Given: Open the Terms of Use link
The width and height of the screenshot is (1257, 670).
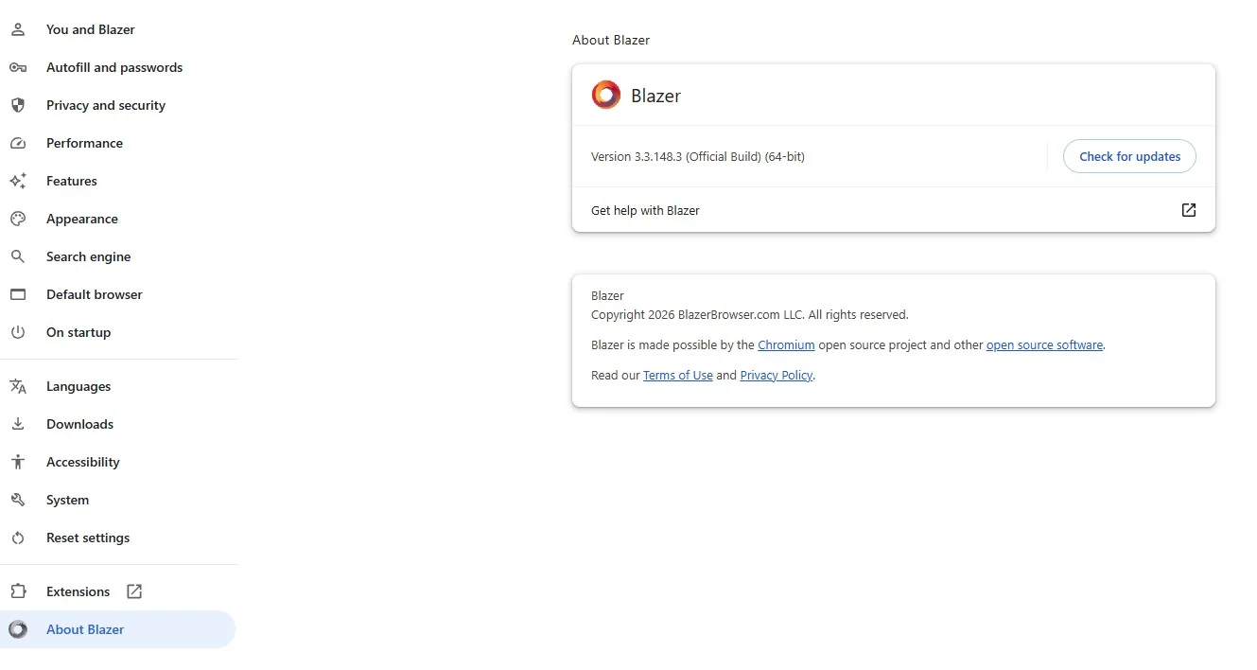Looking at the screenshot, I should (x=677, y=376).
